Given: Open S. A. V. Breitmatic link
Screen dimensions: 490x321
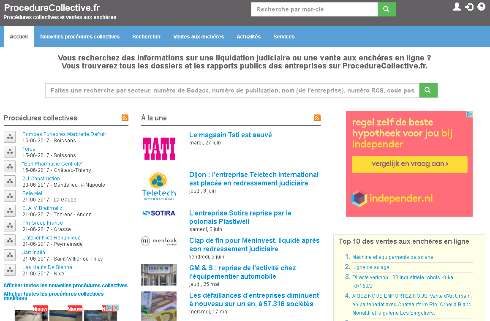Looking at the screenshot, I should (42, 208).
